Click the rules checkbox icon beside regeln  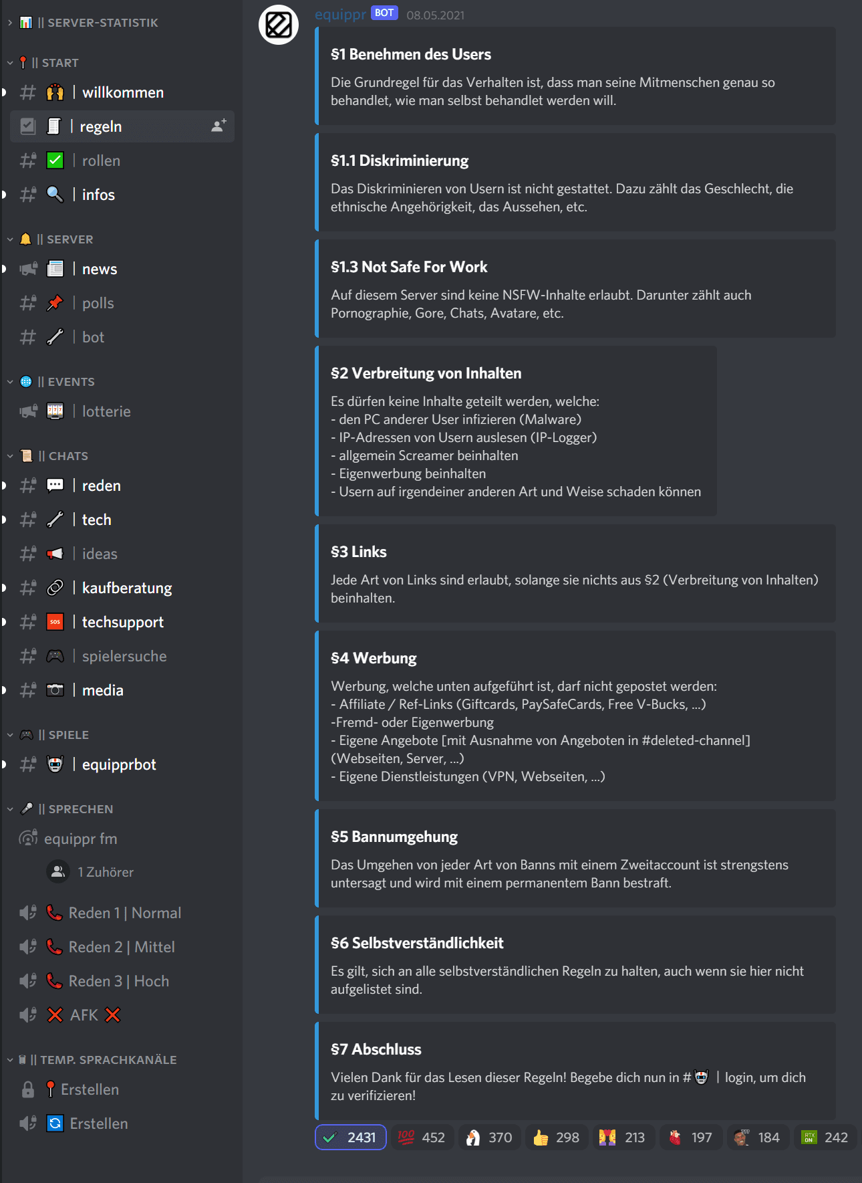click(x=28, y=126)
